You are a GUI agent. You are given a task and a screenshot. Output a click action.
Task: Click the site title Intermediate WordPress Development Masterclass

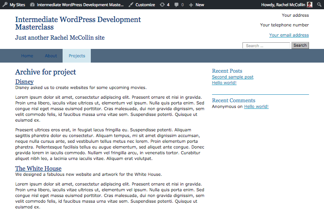pos(78,23)
